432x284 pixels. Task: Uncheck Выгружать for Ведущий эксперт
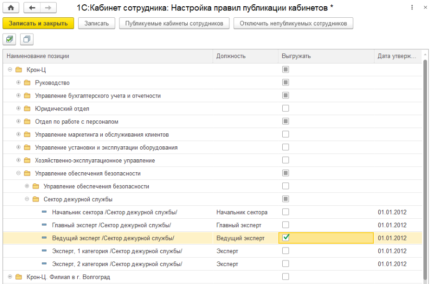click(x=286, y=237)
